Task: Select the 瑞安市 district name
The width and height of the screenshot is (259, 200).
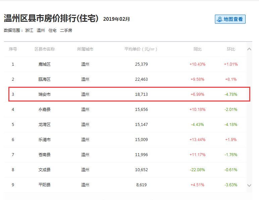Action: pyautogui.click(x=44, y=94)
